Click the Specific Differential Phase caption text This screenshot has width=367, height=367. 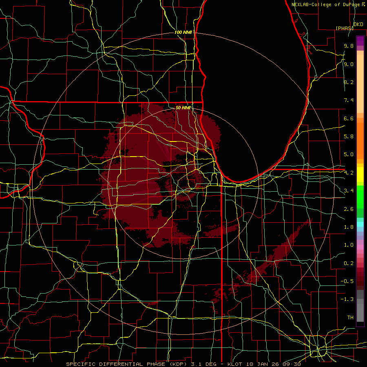[x=183, y=364]
